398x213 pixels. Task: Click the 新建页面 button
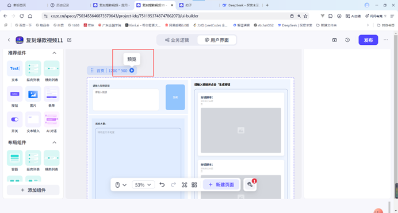pyautogui.click(x=221, y=185)
